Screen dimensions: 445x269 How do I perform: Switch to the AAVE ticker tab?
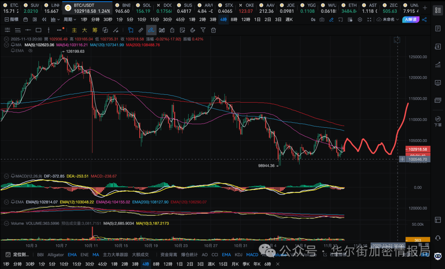[267, 8]
